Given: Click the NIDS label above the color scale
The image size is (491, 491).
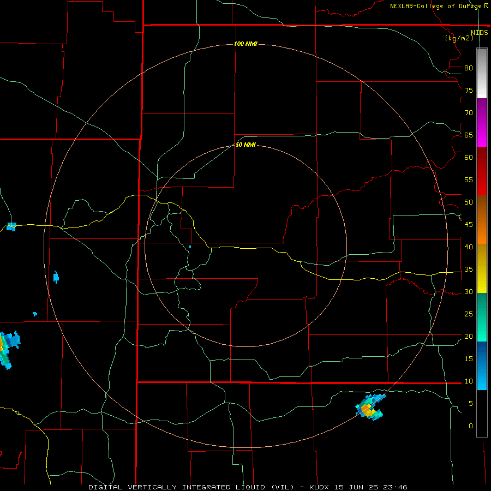Looking at the screenshot, I should coord(479,33).
